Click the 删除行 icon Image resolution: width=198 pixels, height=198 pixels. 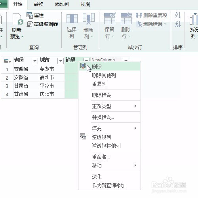click(126, 19)
